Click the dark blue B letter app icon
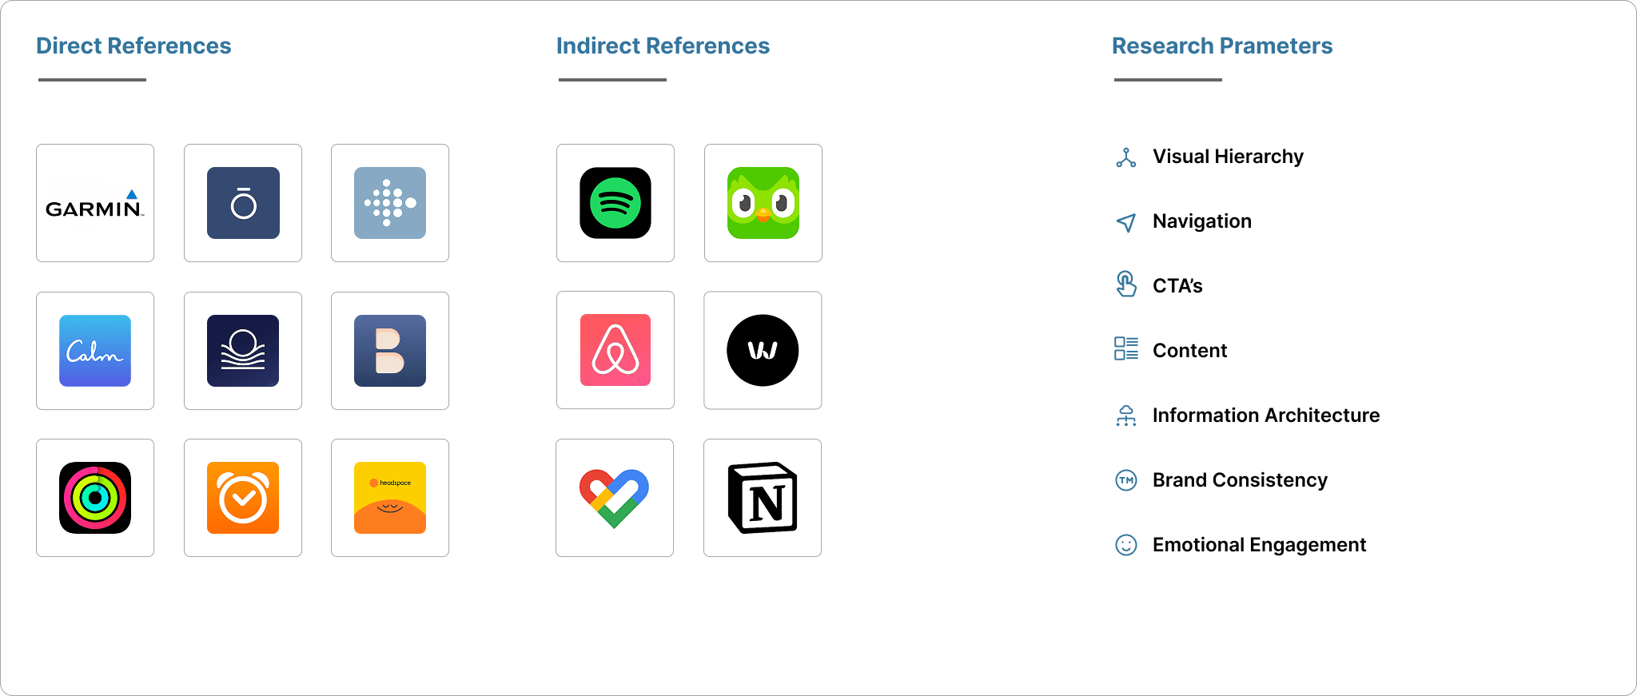 [x=390, y=351]
